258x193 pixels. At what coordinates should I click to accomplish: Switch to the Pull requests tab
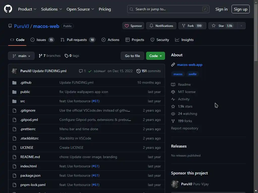[x=78, y=40]
